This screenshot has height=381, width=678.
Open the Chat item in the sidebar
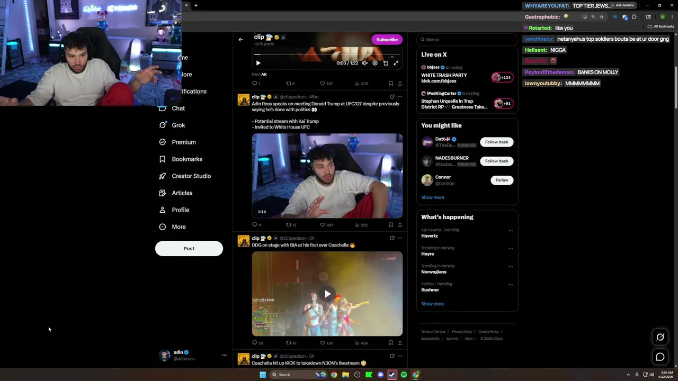[x=172, y=108]
